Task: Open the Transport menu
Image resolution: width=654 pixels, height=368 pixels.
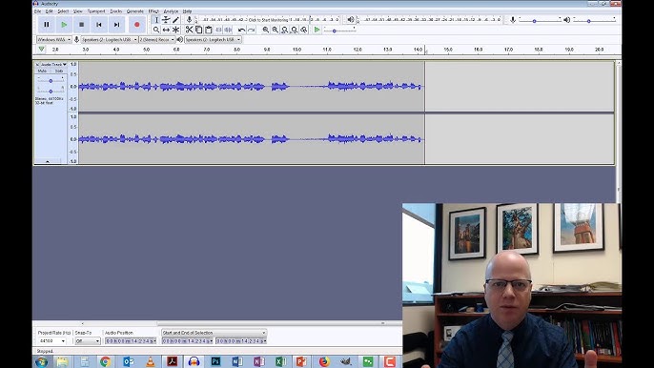Action: pos(96,11)
